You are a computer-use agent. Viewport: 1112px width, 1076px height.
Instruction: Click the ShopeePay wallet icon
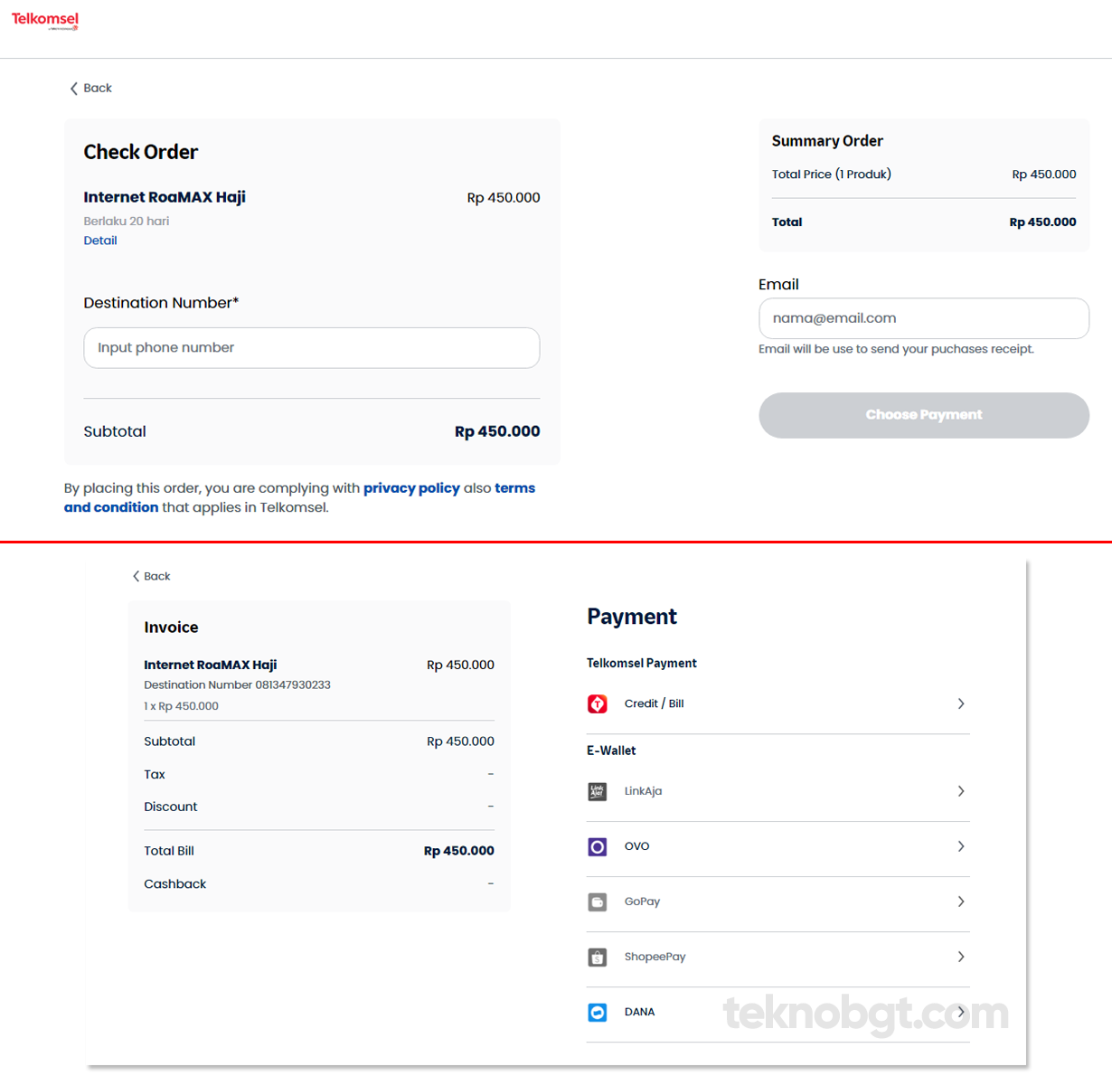point(598,957)
